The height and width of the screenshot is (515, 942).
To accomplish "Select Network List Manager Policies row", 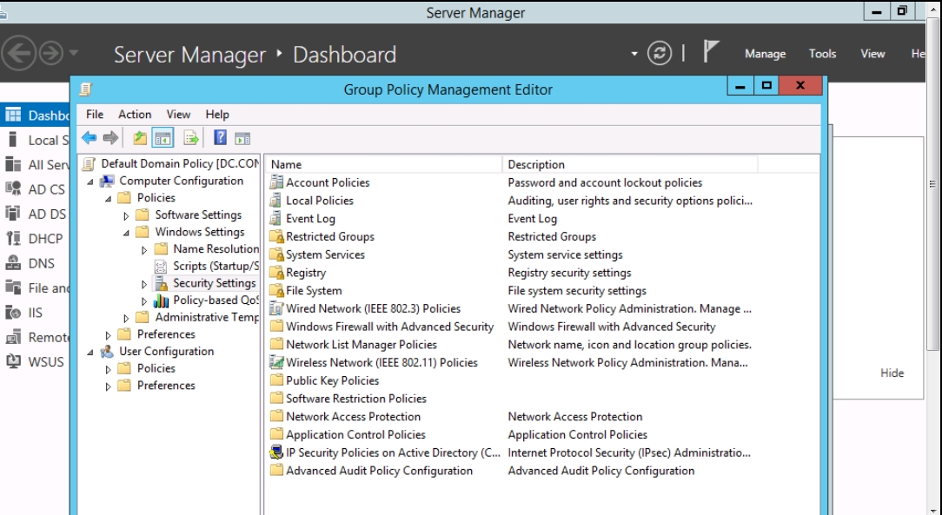I will [x=361, y=345].
